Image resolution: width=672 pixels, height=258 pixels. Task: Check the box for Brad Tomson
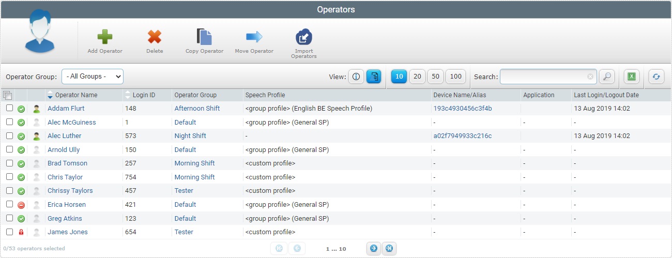coord(9,163)
